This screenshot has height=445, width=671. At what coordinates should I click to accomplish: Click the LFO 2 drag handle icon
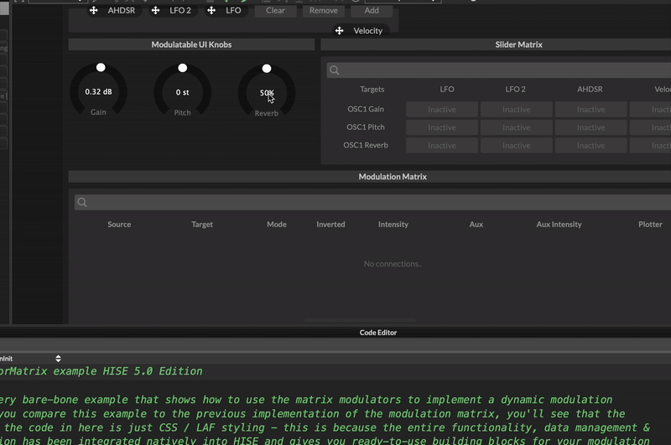155,10
